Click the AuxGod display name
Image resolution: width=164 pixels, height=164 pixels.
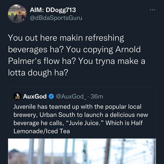pyautogui.click(x=35, y=96)
